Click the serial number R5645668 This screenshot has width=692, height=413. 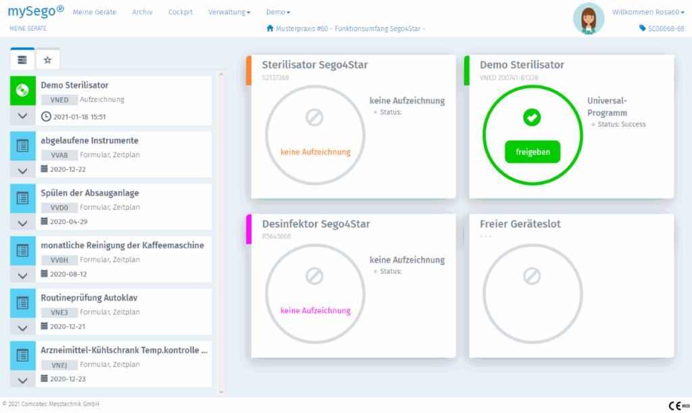point(276,237)
